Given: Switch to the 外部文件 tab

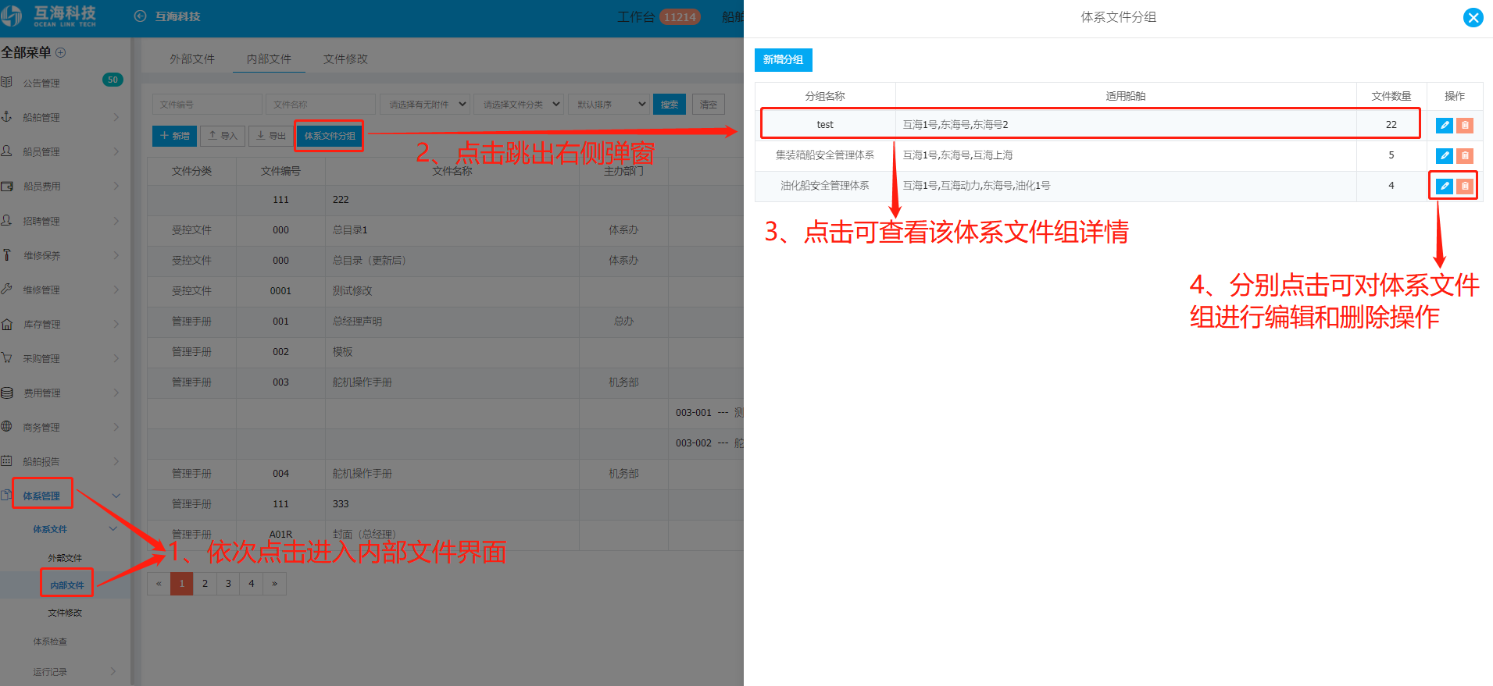Looking at the screenshot, I should (192, 59).
